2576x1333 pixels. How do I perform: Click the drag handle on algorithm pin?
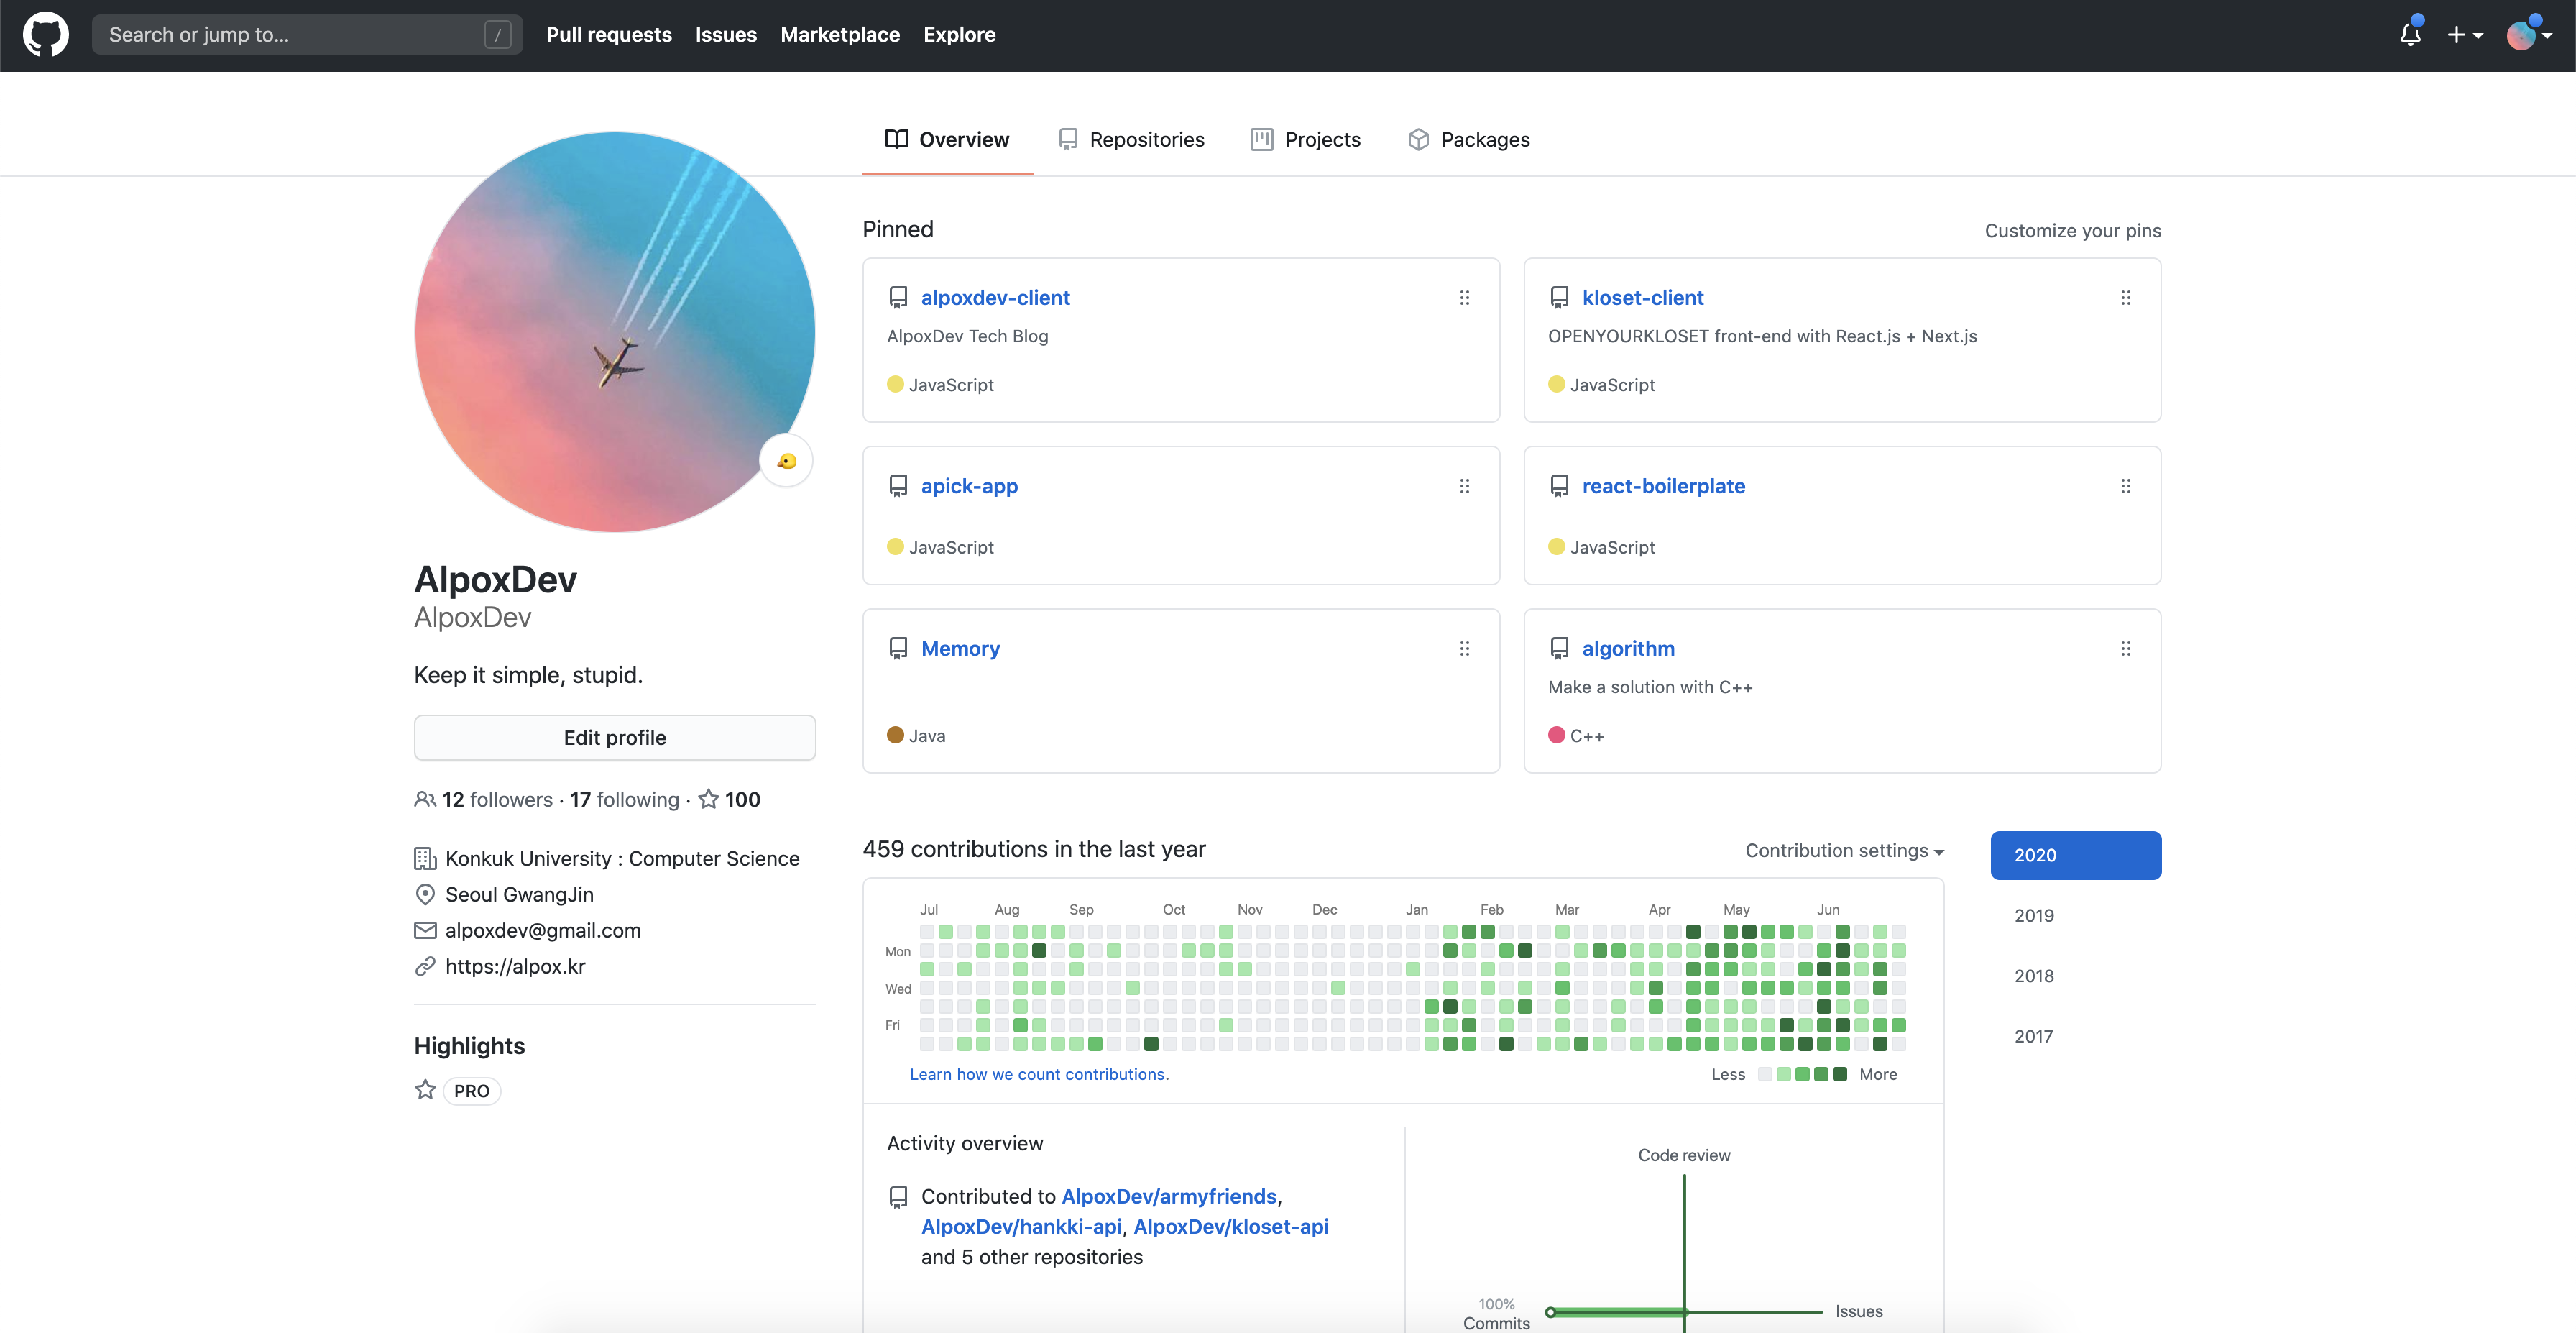[x=2125, y=649]
